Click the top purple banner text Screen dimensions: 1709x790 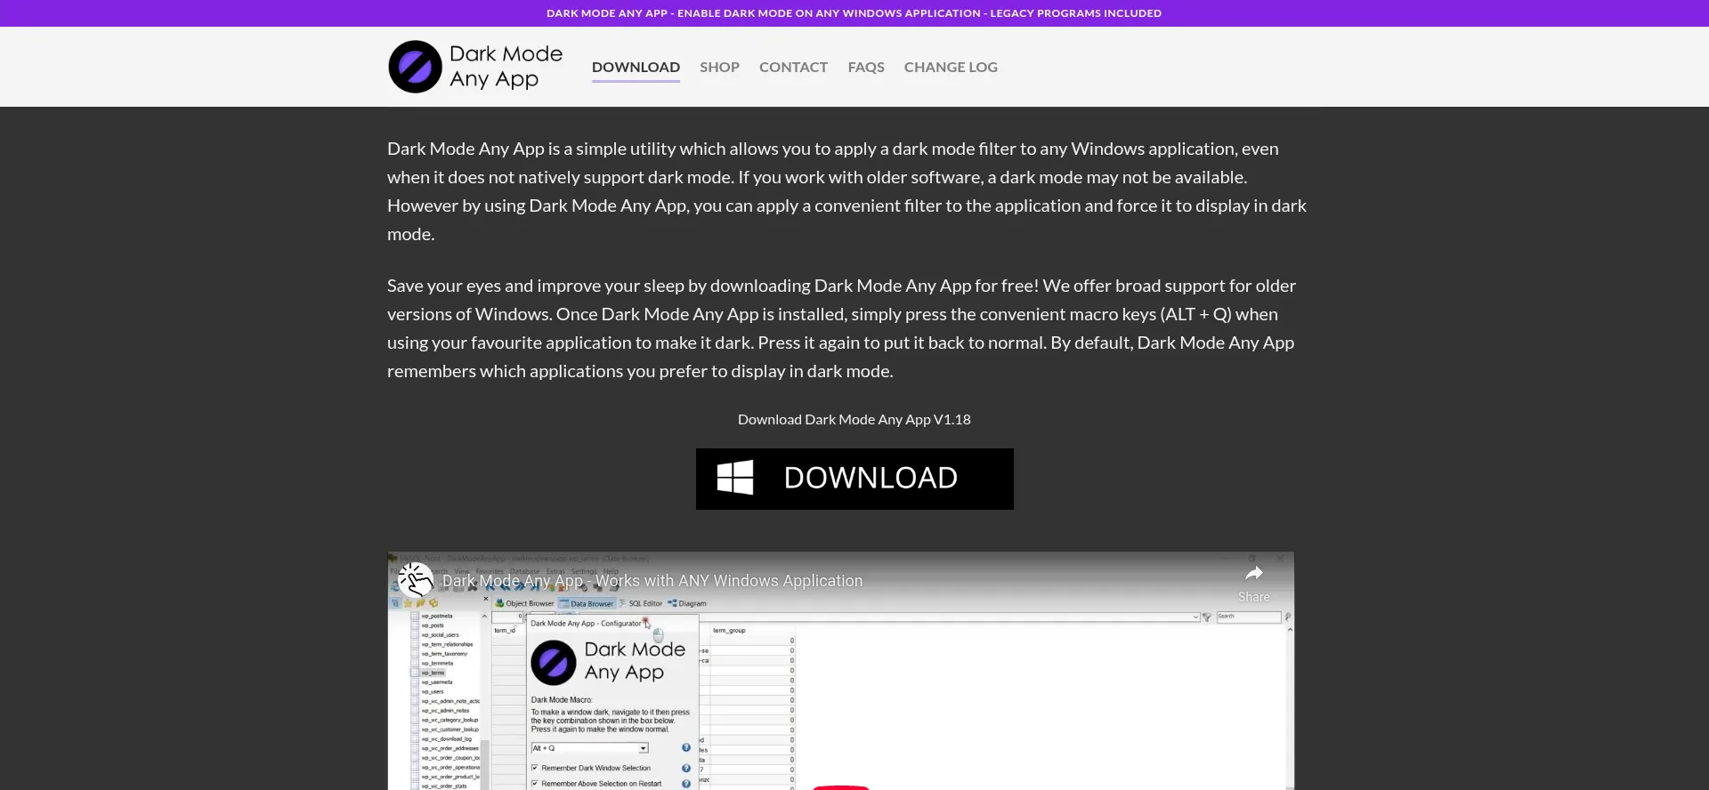(x=854, y=13)
